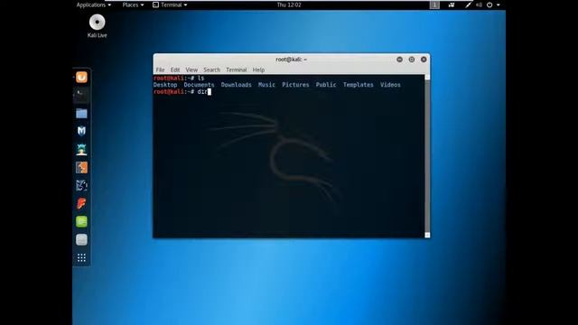This screenshot has height=325, width=578.
Task: Close the root@kali terminal window
Action: 424,60
